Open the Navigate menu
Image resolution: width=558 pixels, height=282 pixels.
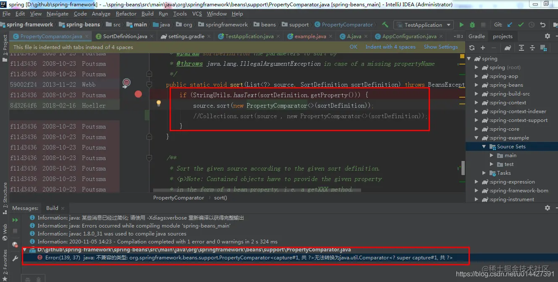[58, 14]
